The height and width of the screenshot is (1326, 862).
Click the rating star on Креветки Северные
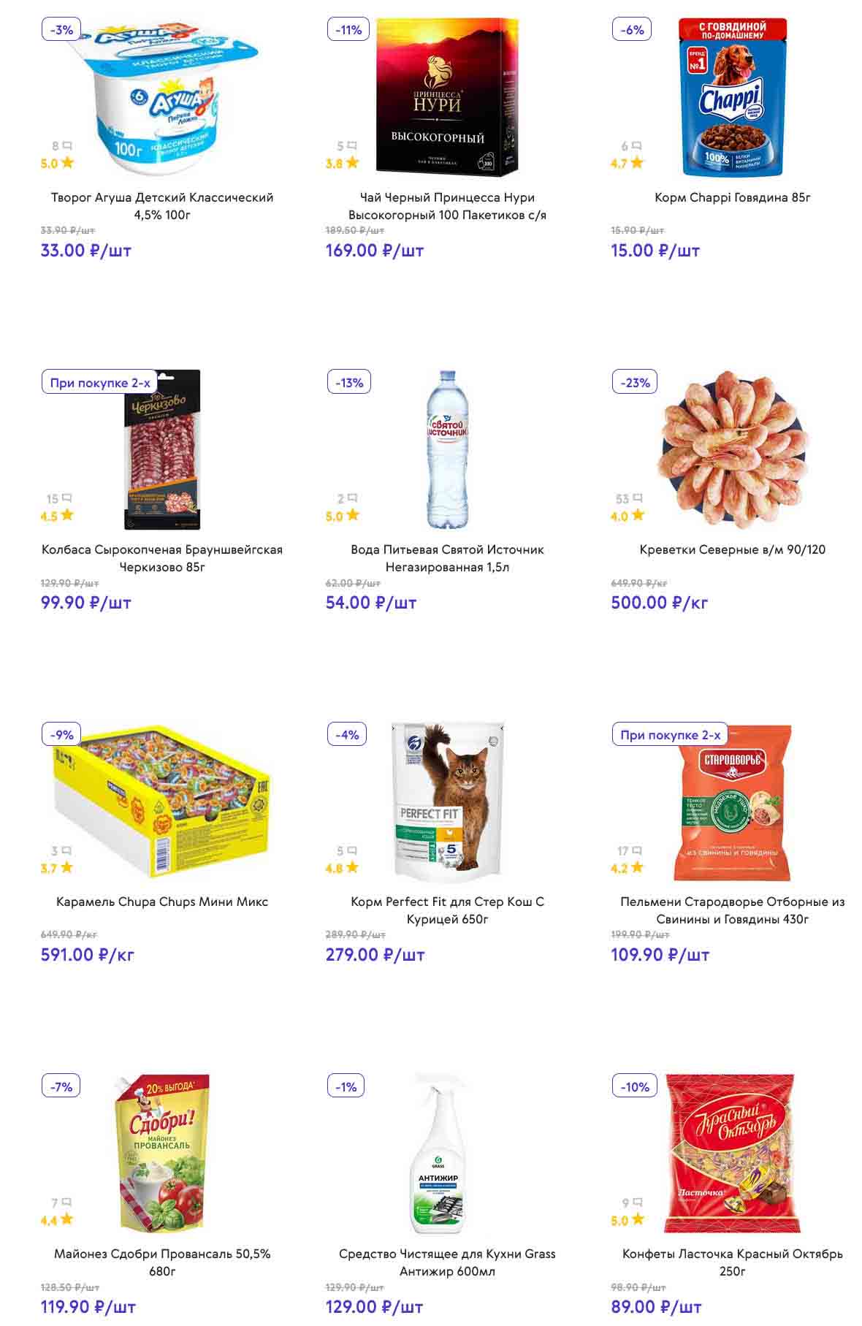[638, 515]
